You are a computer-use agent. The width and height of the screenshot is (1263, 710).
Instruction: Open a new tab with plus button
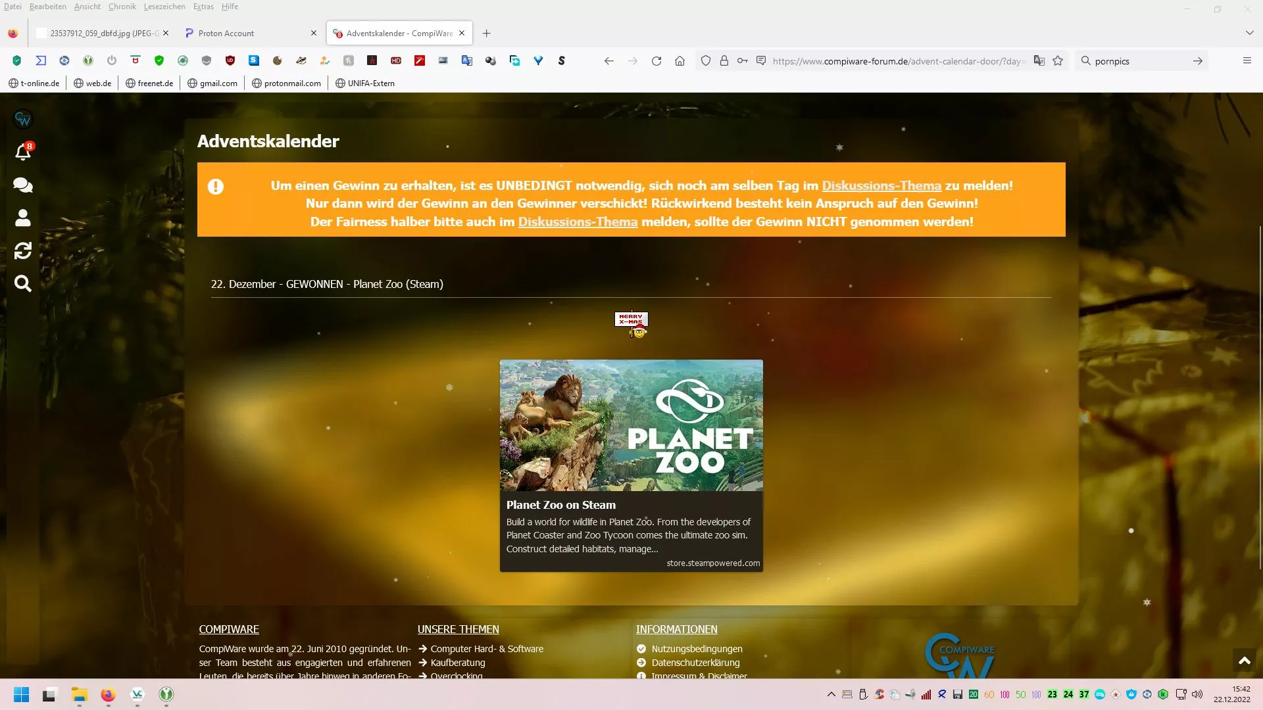[x=487, y=33]
